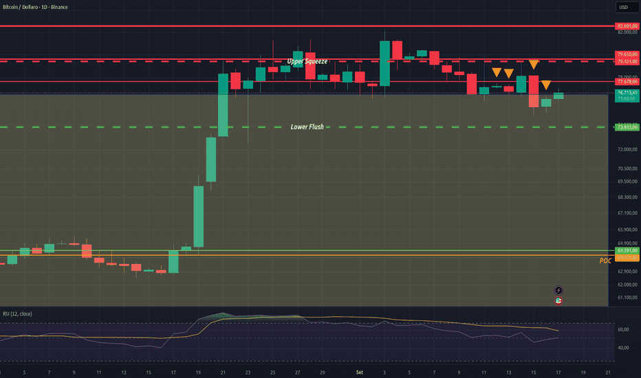
Task: Click the second orange triangle marker
Action: (508, 74)
